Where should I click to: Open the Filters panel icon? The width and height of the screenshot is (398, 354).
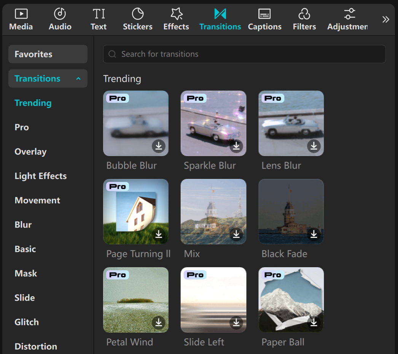[304, 14]
